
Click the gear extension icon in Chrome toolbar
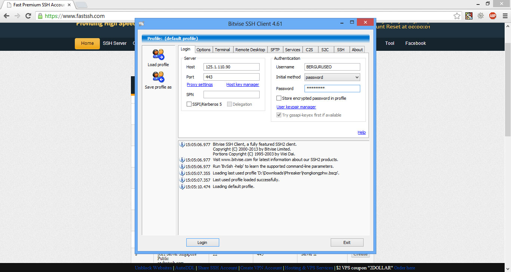point(481,16)
